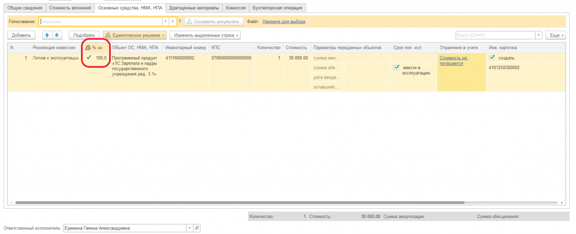Click the Срок пол. исп. column header
The width and height of the screenshot is (576, 234).
413,48
